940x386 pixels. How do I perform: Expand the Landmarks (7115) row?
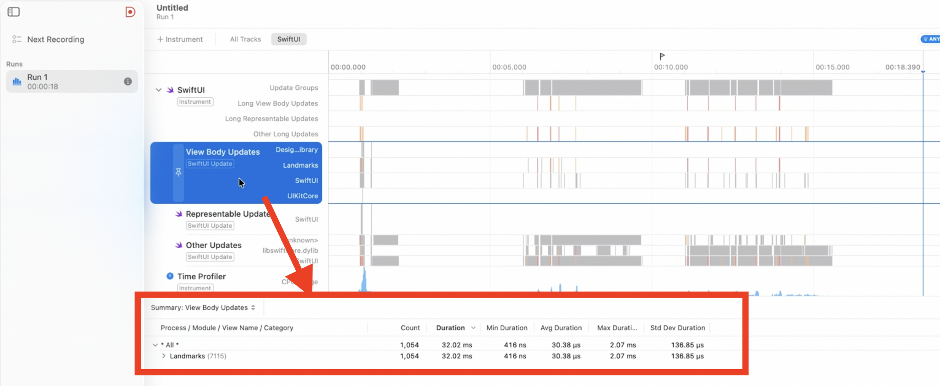click(x=164, y=356)
